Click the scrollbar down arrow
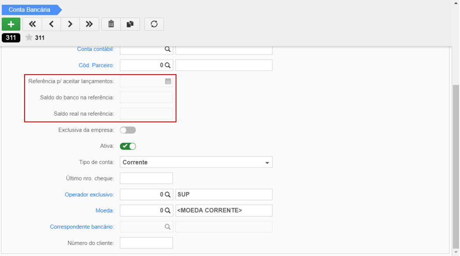The width and height of the screenshot is (460, 256). point(456,252)
